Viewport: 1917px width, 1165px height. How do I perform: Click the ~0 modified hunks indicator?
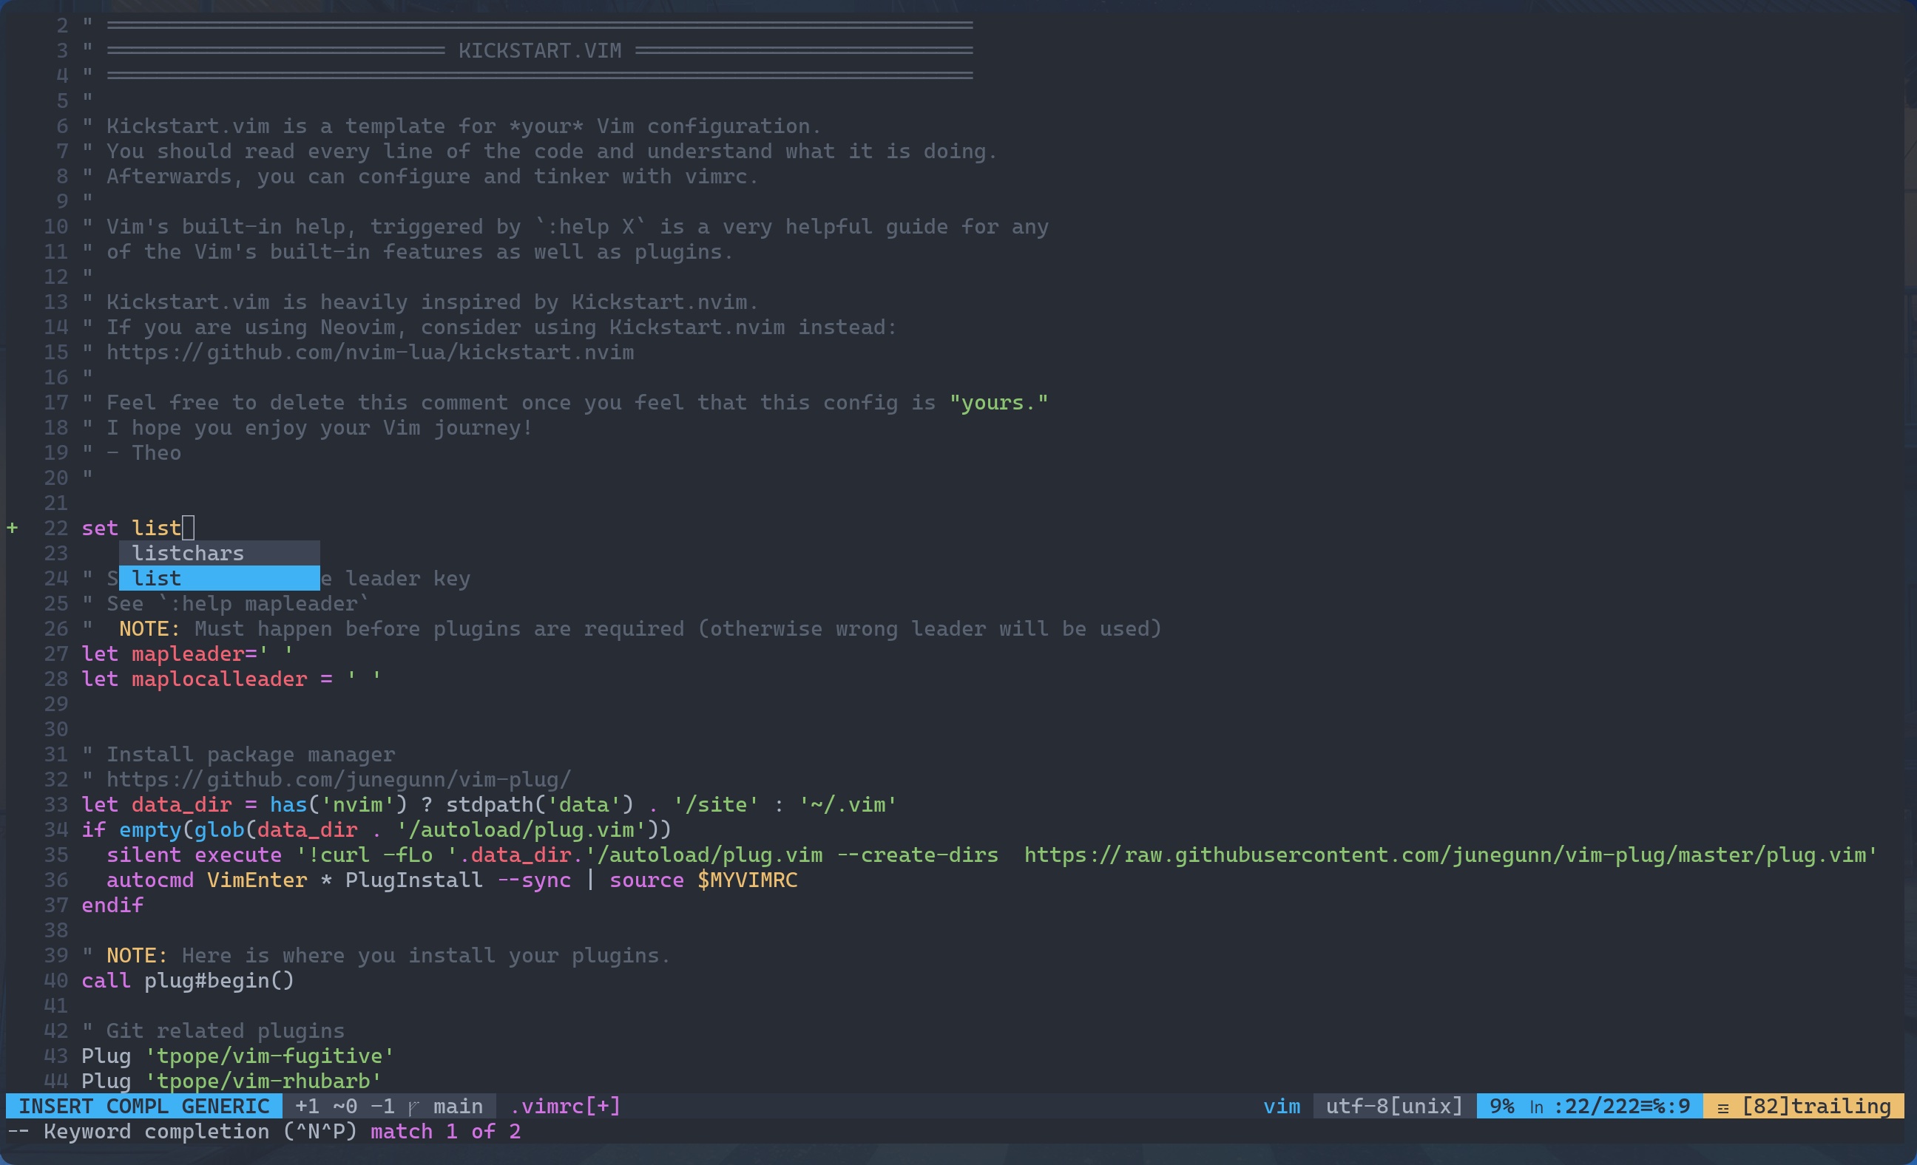[x=345, y=1106]
